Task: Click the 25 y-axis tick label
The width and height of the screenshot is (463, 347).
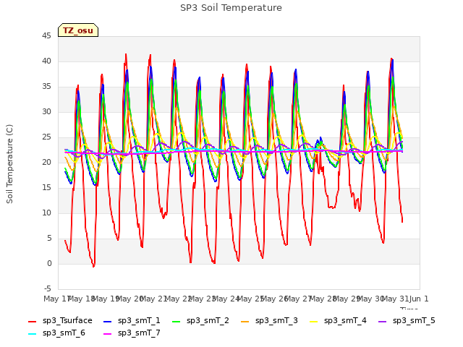Action: (46, 137)
